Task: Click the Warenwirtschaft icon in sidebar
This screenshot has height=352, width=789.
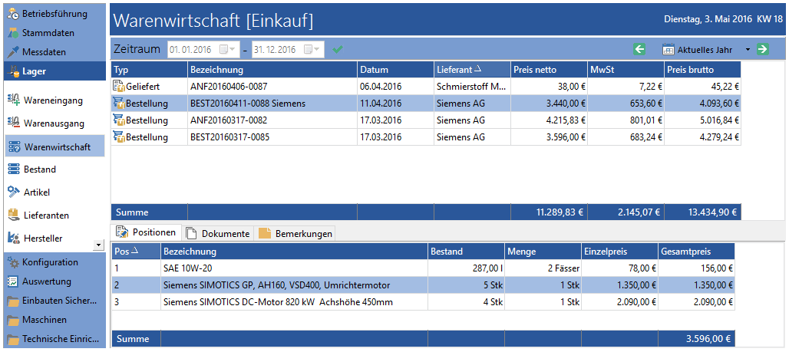Action: [x=14, y=146]
